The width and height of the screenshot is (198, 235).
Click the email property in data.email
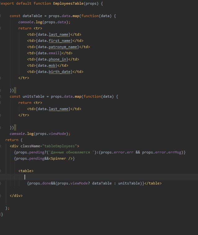click(54, 53)
